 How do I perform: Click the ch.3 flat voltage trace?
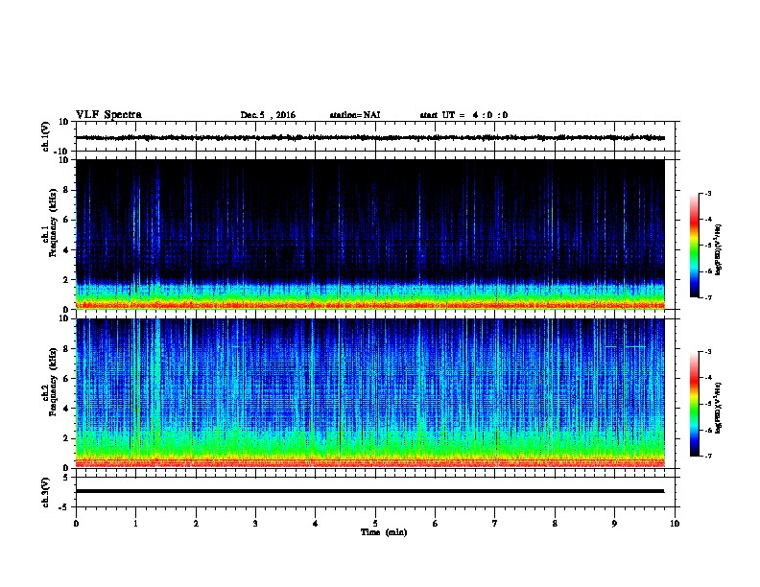coord(370,491)
